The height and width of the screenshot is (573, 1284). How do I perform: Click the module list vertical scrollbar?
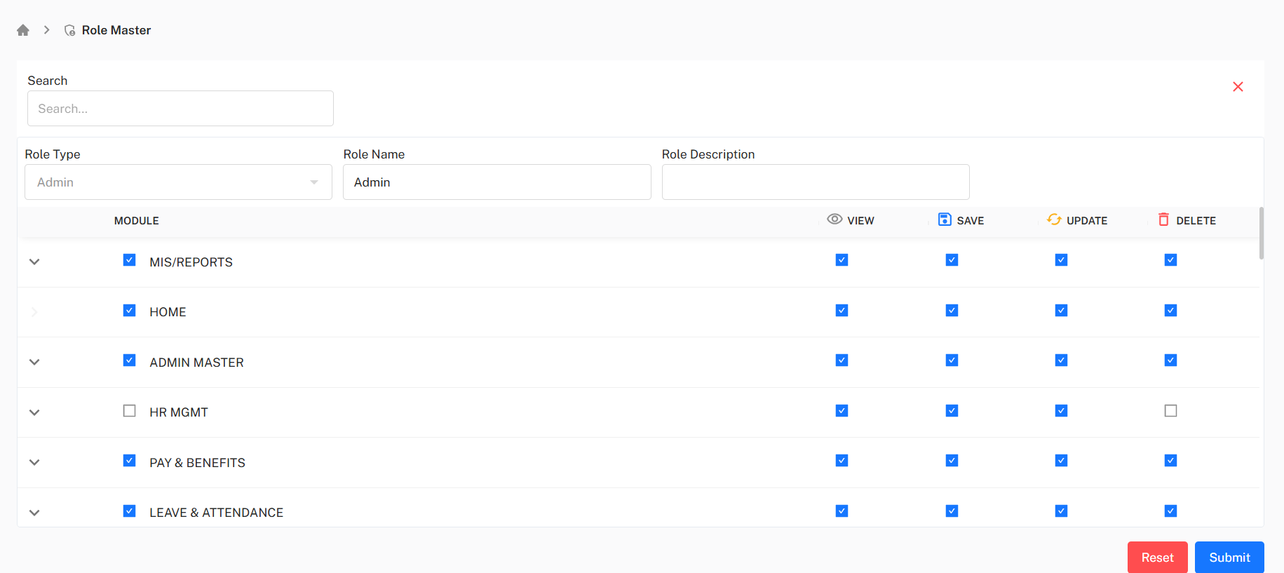(x=1261, y=234)
